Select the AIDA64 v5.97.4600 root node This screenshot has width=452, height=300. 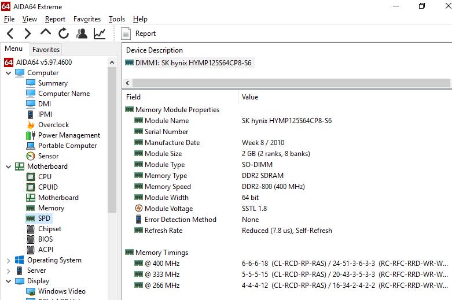tap(38, 62)
